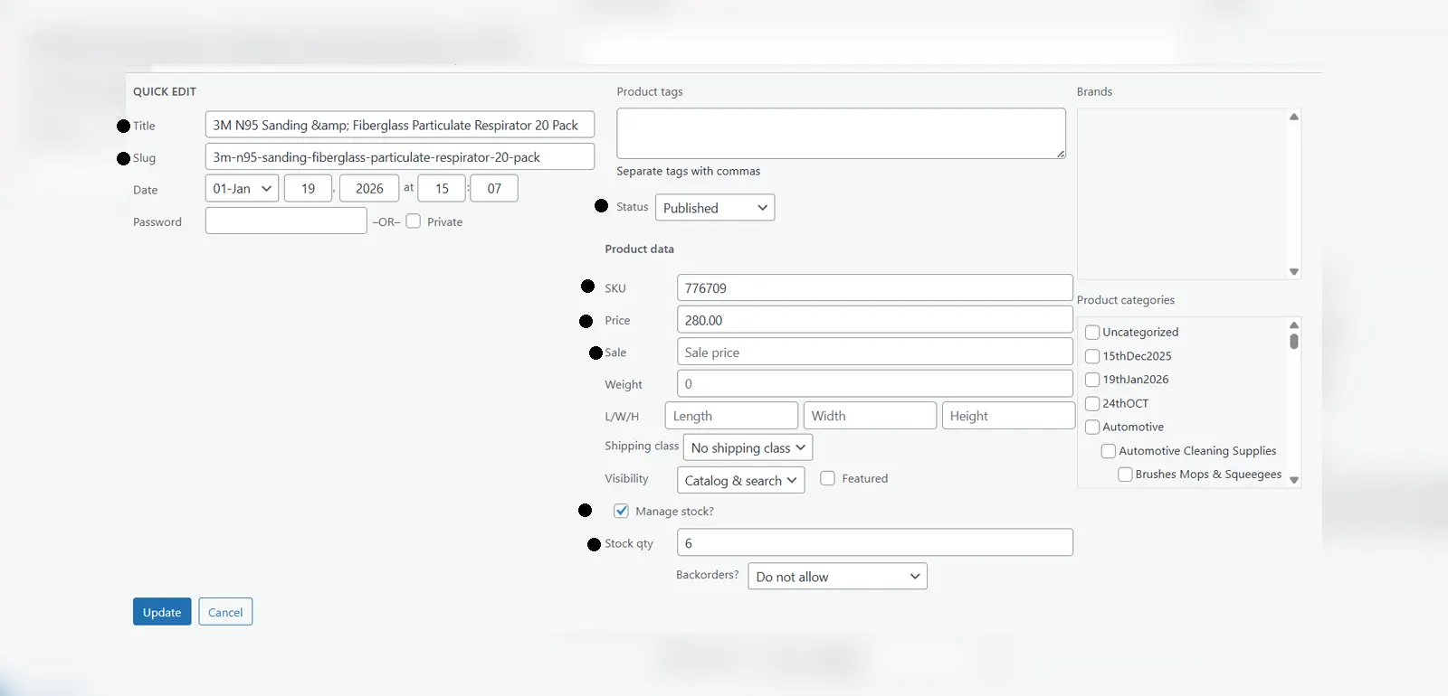Uncheck the Manage stock? checkbox
Viewport: 1448px width, 696px height.
(x=621, y=511)
